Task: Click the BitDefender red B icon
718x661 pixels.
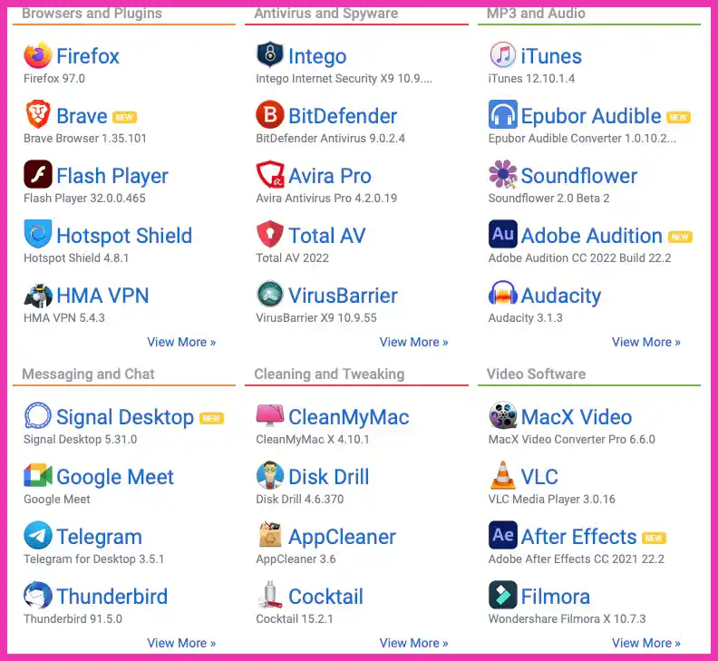Action: click(270, 114)
